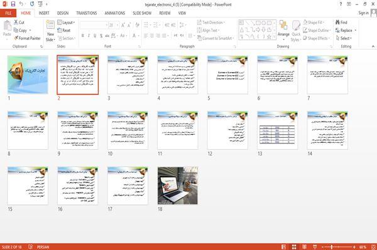Switch to the INSERT tab
Image resolution: width=377 pixels, height=250 pixels.
44,13
